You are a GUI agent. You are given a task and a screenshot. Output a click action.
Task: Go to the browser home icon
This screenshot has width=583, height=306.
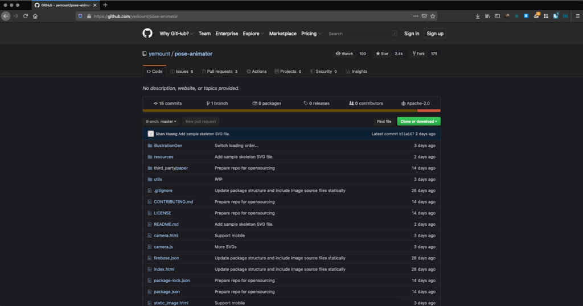tap(35, 16)
